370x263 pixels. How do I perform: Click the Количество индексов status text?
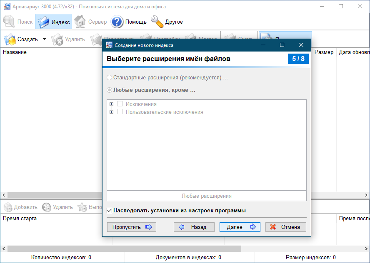61,257
